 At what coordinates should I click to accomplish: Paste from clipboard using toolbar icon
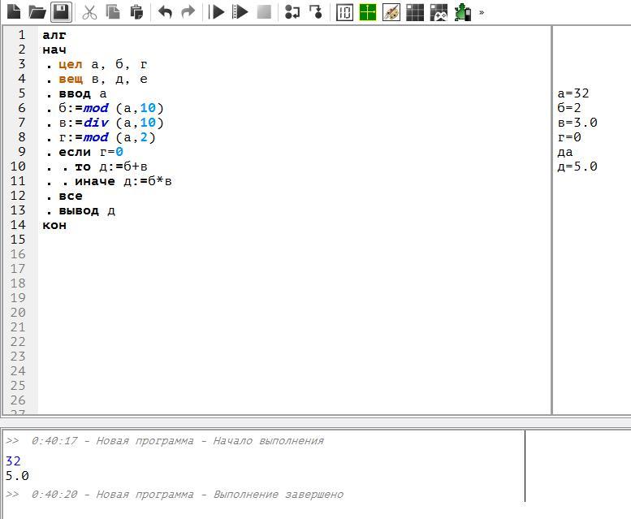click(136, 12)
